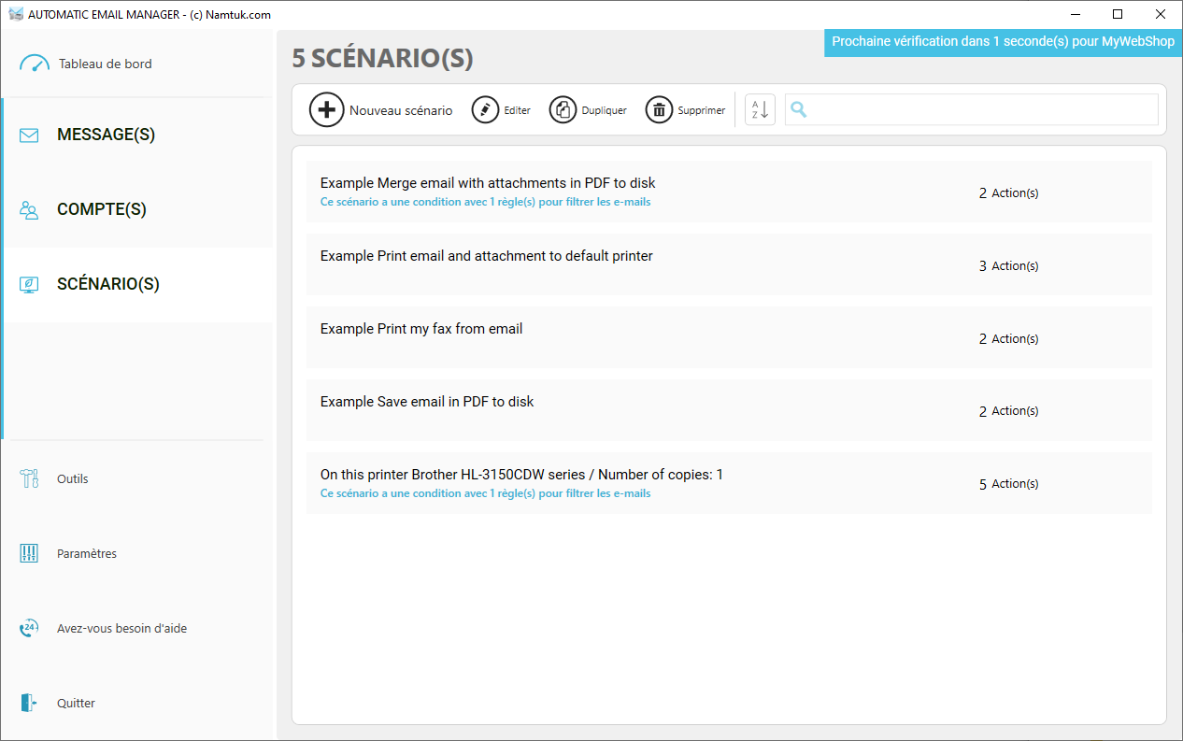The image size is (1183, 741).
Task: Select the Editer pencil icon
Action: [x=485, y=109]
